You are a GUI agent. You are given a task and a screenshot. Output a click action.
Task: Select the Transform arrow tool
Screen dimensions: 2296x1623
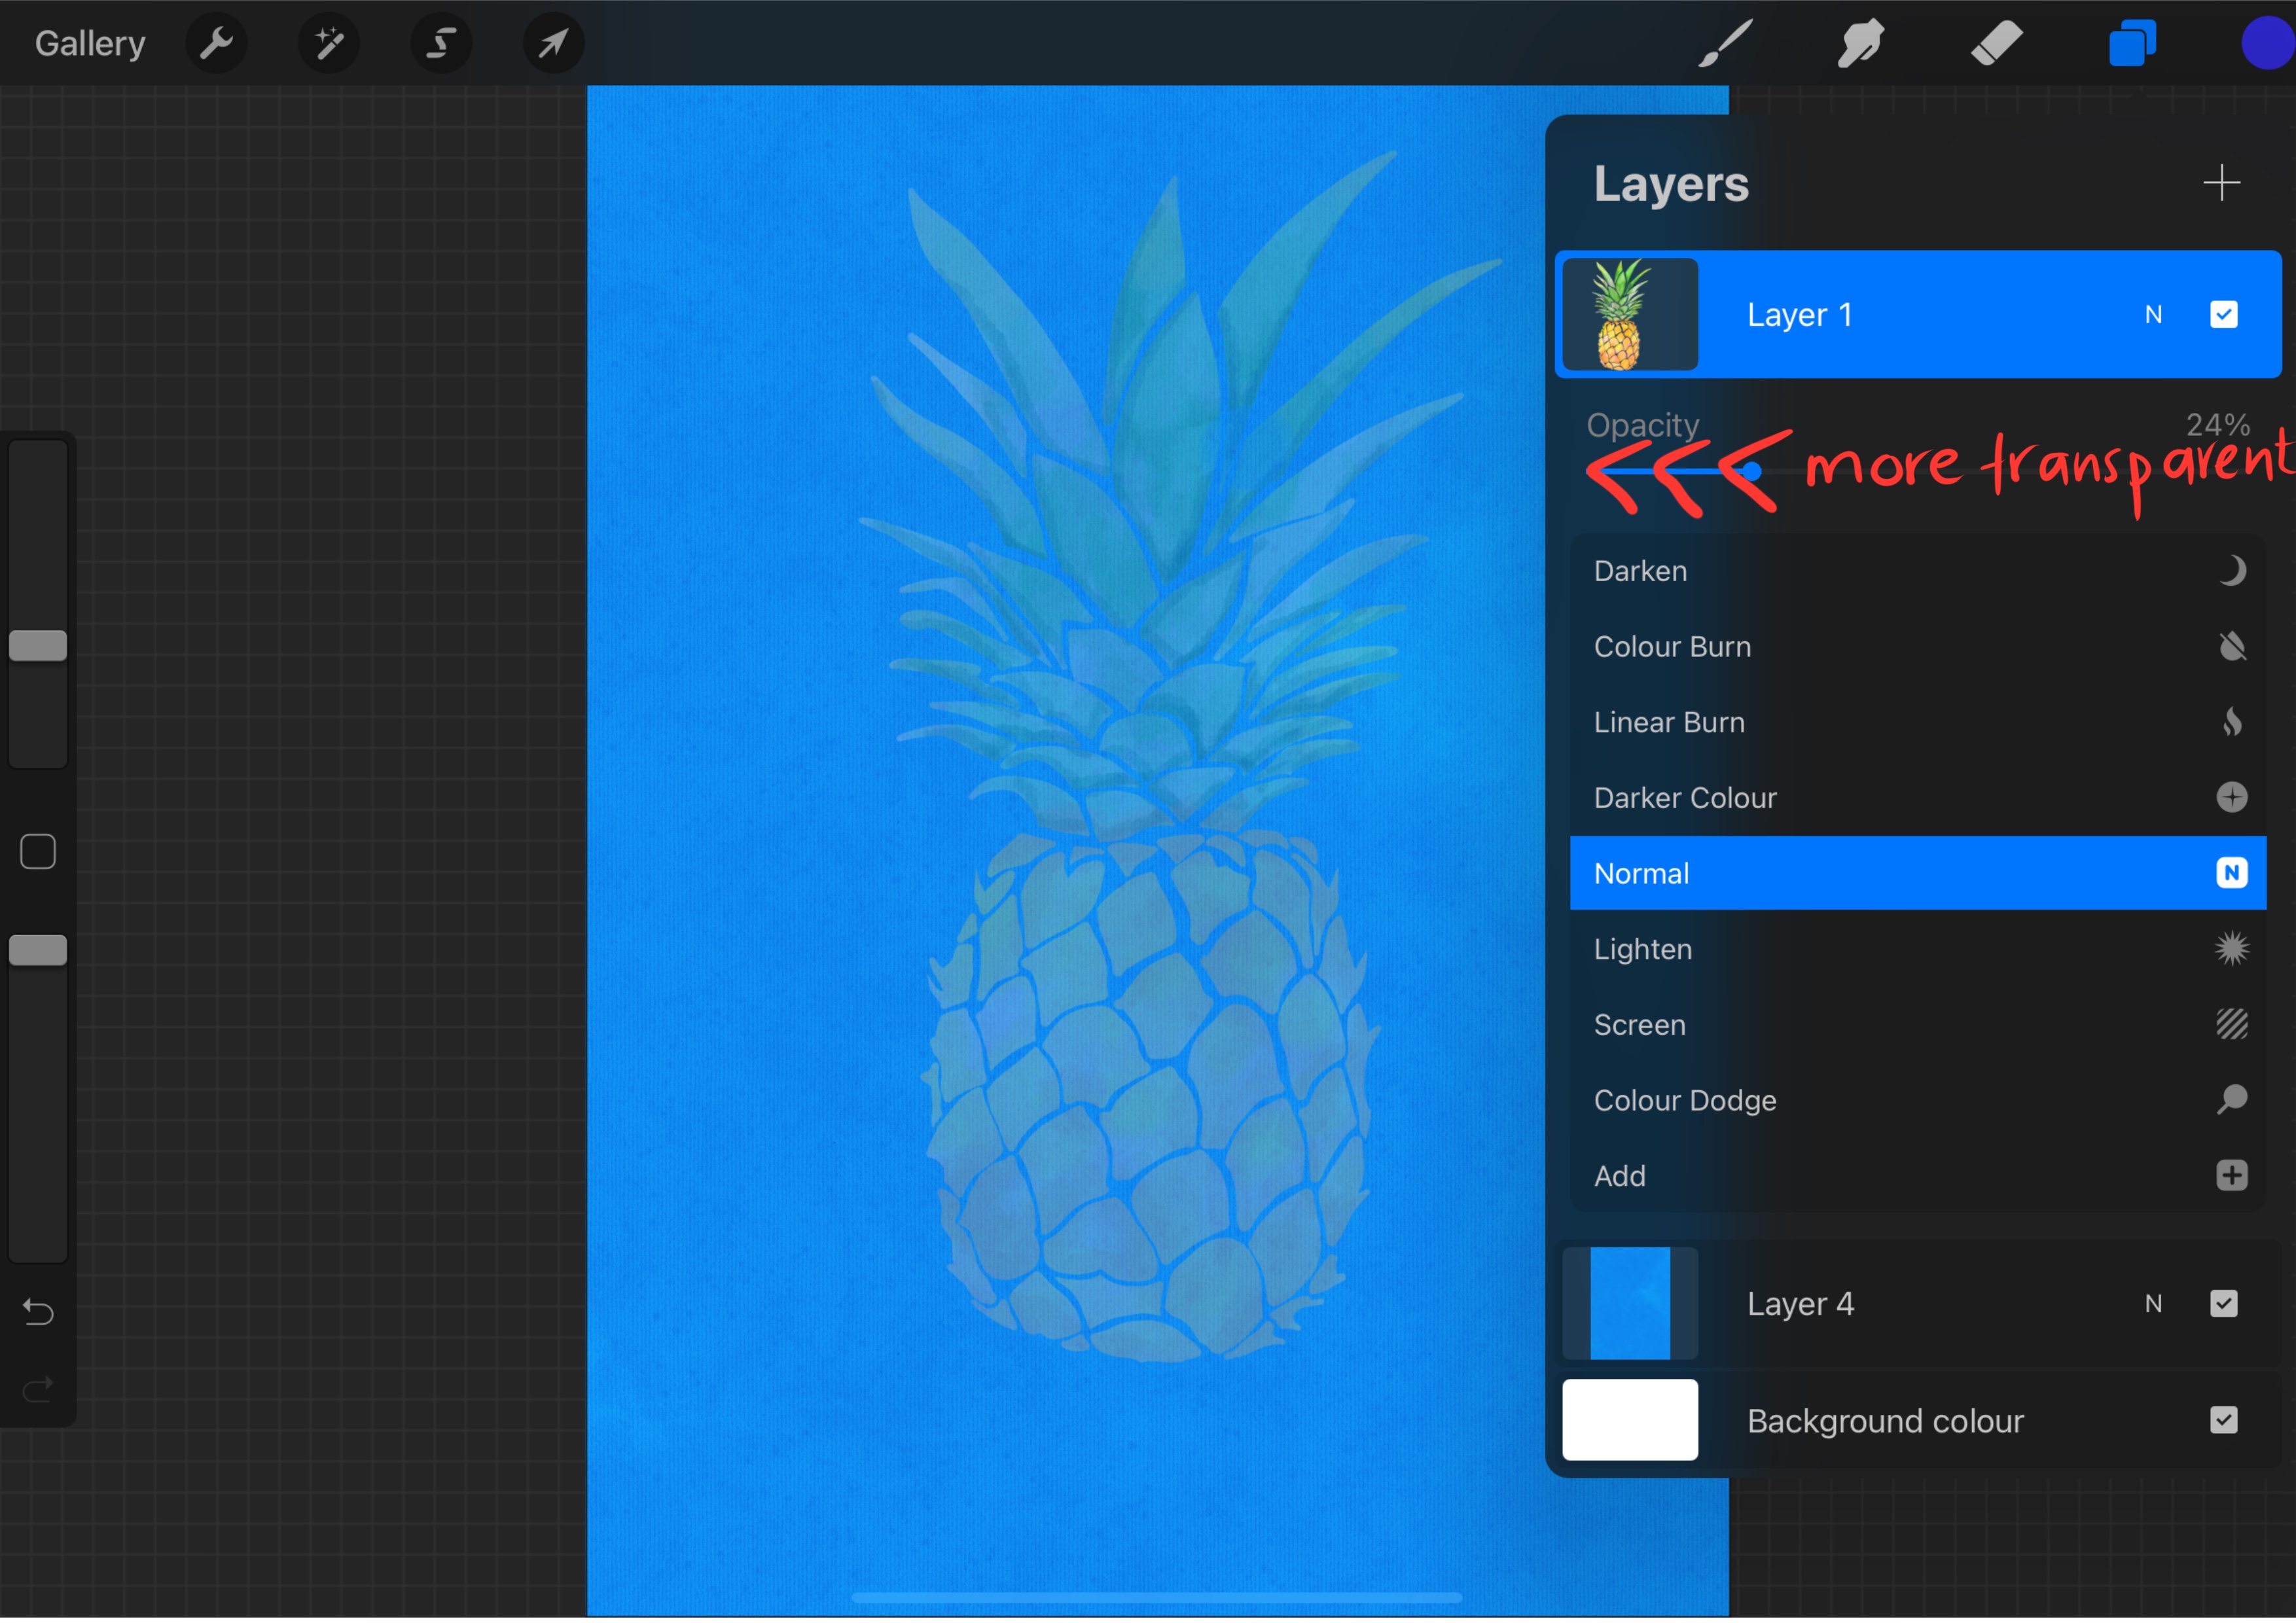(x=553, y=43)
